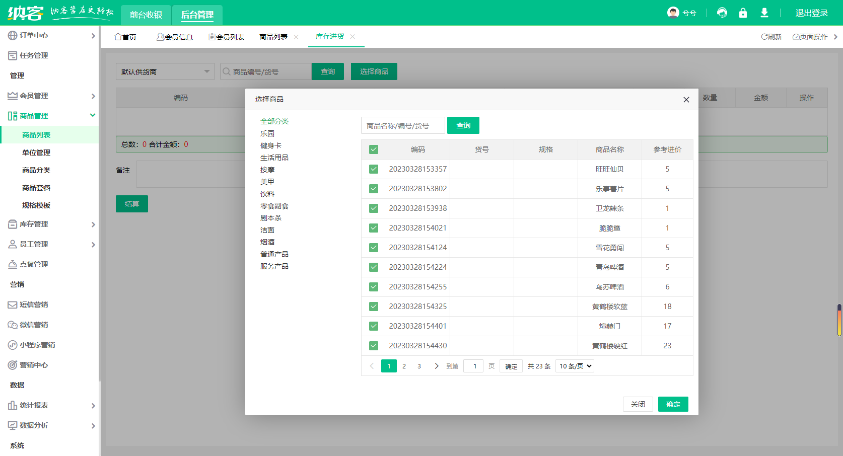
Task: Open 订单中心 sidebar icon
Action: pos(13,35)
